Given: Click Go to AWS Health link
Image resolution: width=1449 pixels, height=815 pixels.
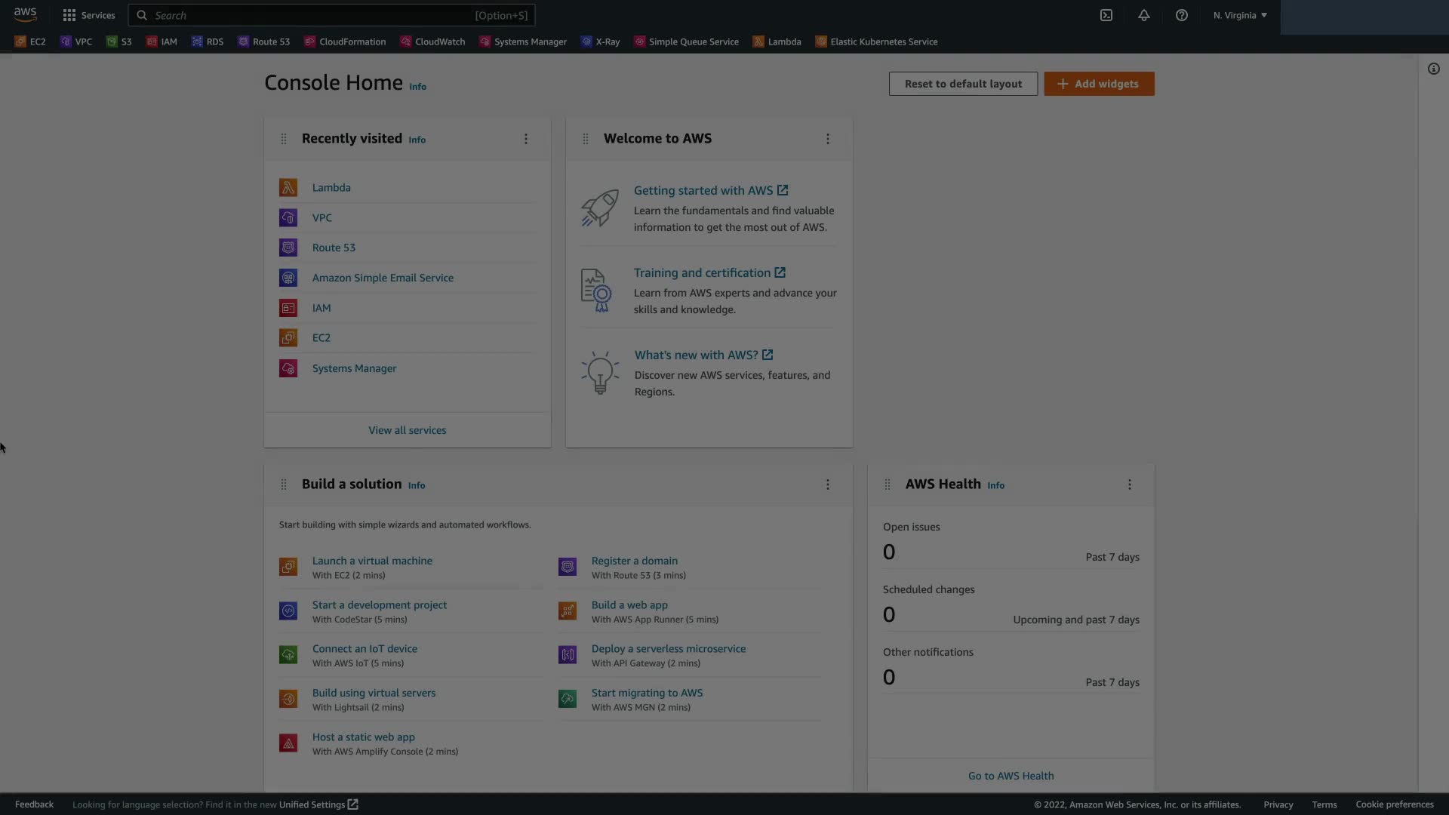Looking at the screenshot, I should (x=1011, y=776).
